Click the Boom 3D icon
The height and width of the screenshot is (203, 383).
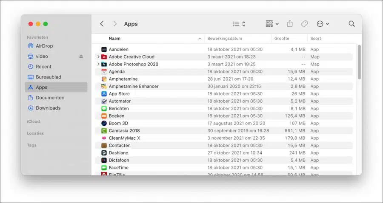tap(104, 123)
